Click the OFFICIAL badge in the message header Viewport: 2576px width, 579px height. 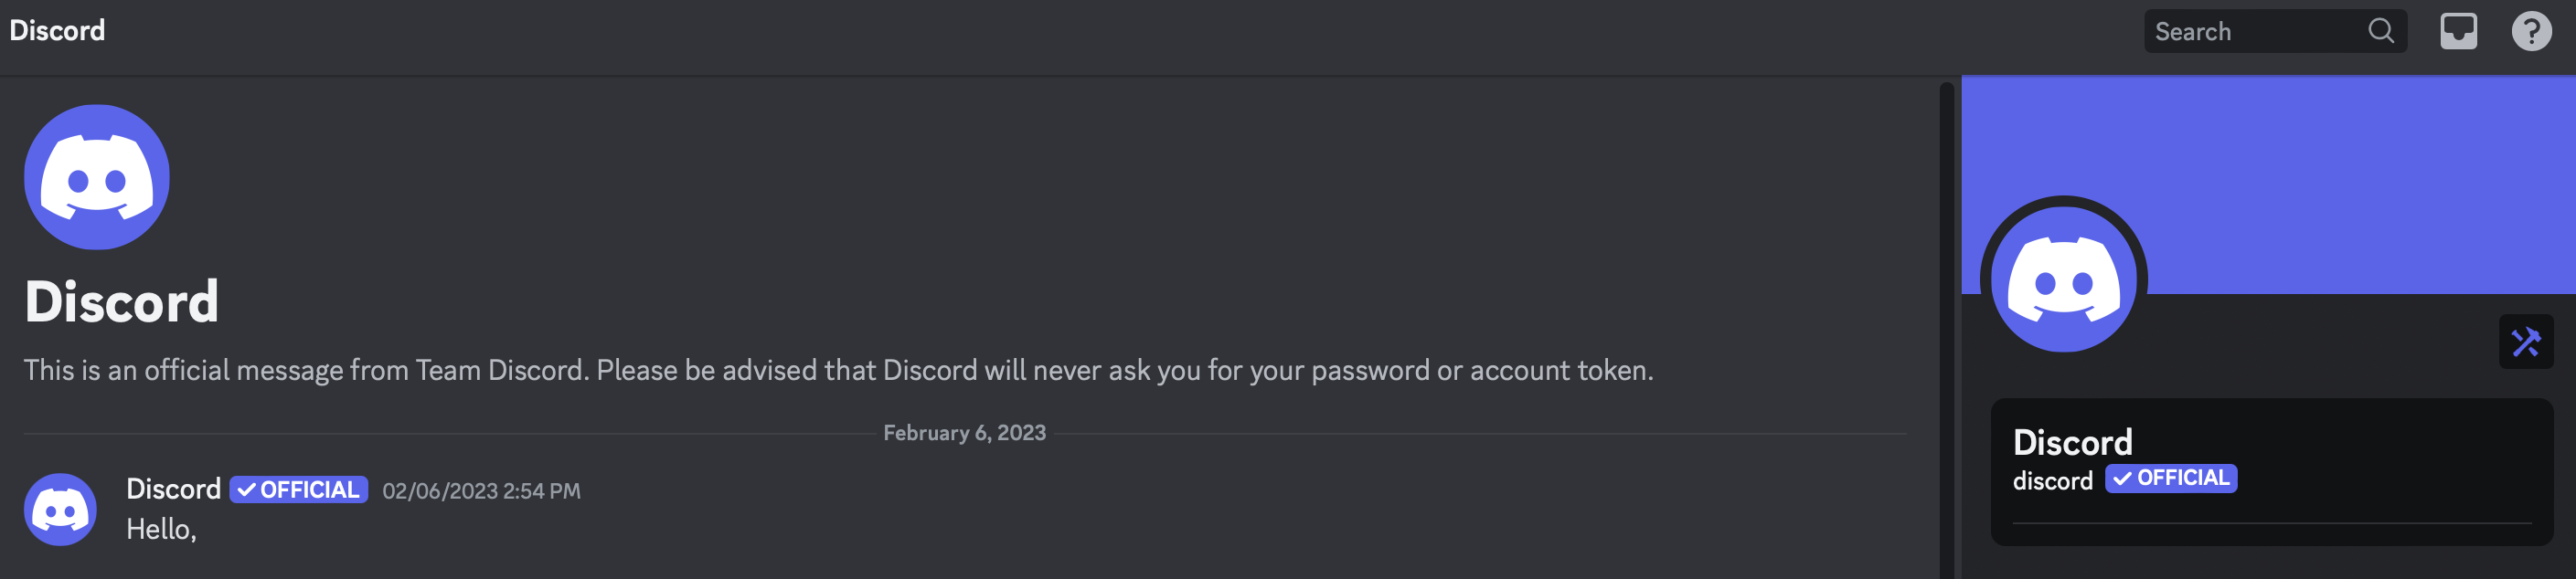299,490
